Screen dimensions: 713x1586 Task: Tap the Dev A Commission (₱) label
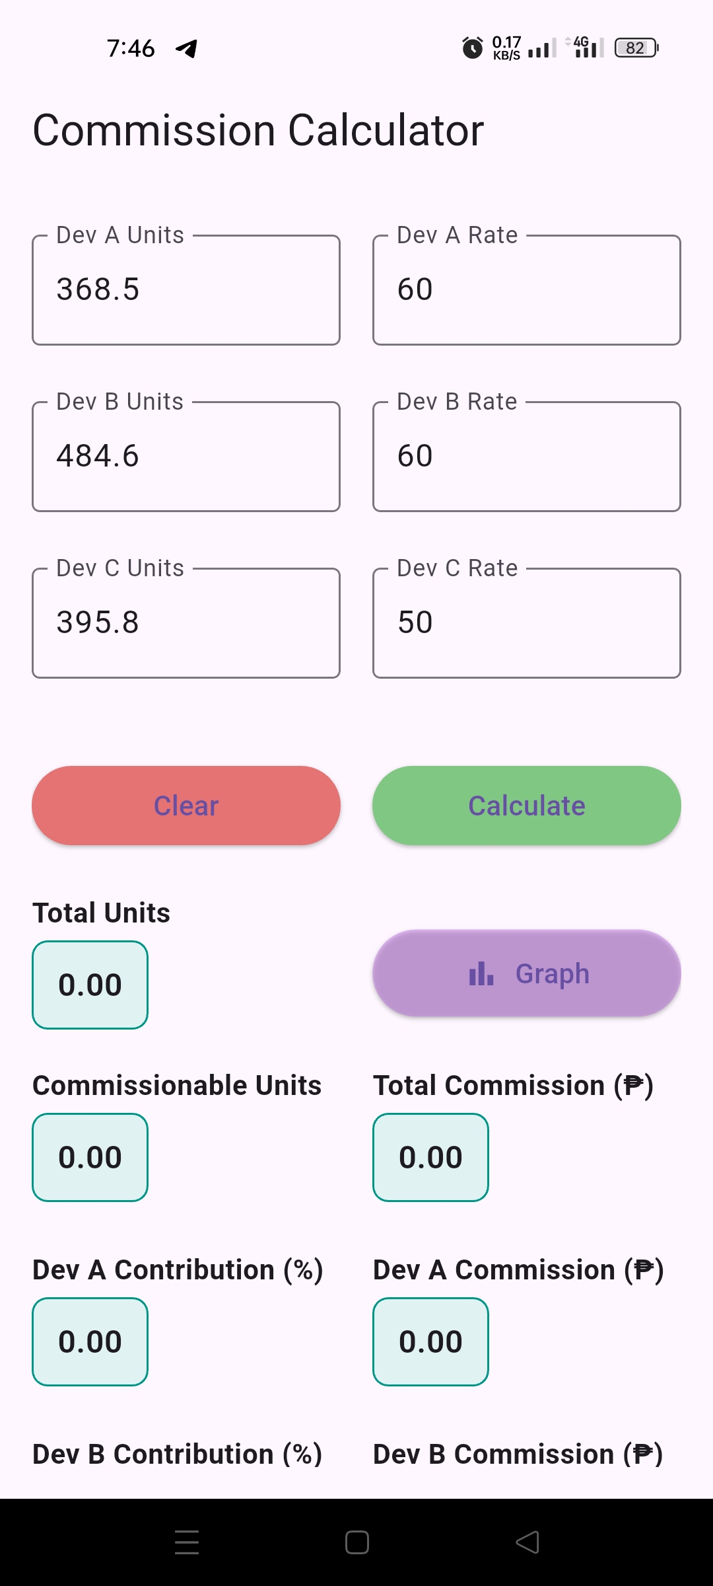click(518, 1270)
